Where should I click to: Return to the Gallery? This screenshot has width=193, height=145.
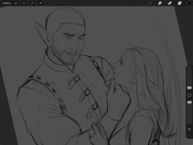click(x=7, y=3)
